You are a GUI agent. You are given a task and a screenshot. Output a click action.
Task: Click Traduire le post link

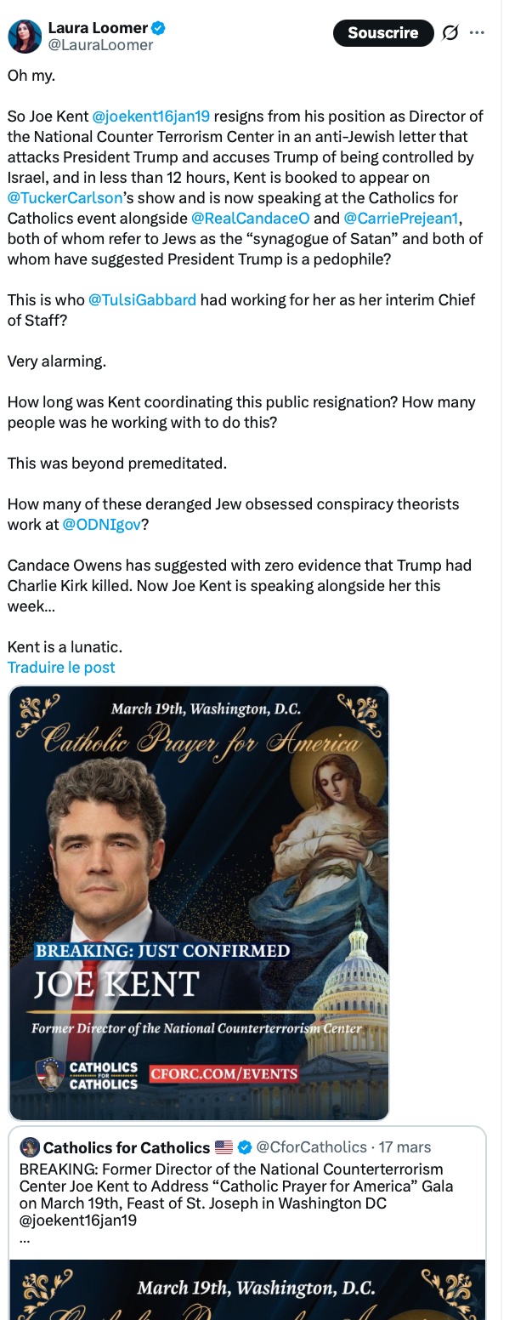[x=61, y=667]
